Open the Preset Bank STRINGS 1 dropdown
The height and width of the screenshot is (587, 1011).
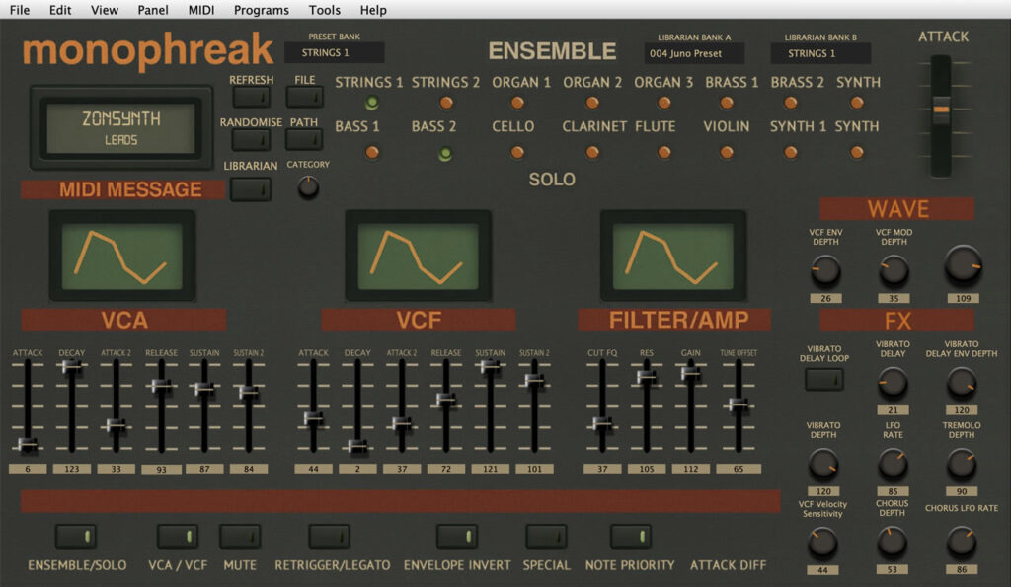pyautogui.click(x=334, y=53)
